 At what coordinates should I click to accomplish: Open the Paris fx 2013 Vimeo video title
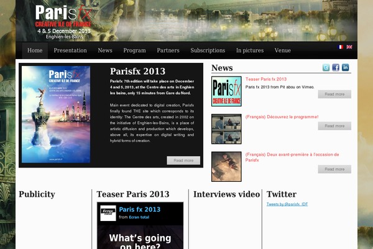(x=140, y=209)
